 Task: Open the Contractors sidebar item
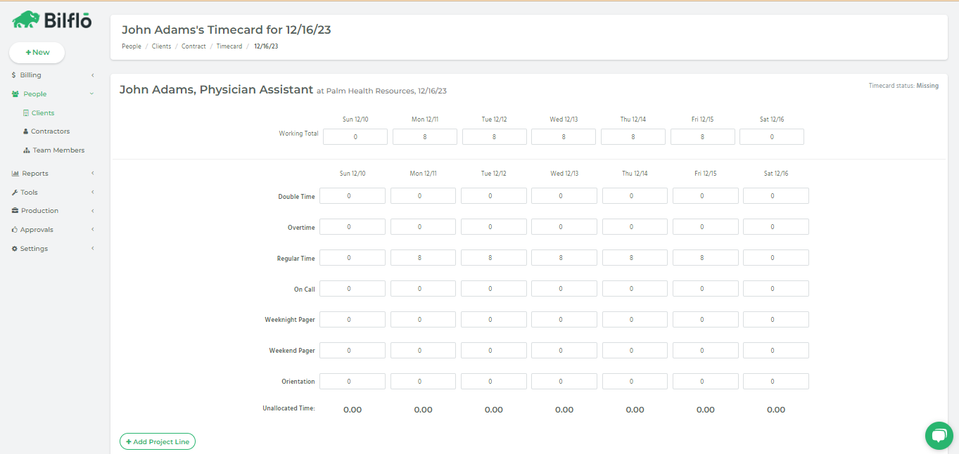[50, 131]
